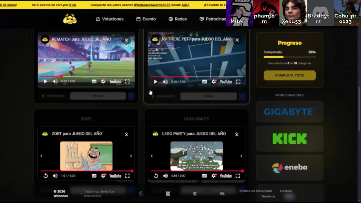
Task: Open RV THERE YET? video on YouTube
Action: tap(226, 82)
